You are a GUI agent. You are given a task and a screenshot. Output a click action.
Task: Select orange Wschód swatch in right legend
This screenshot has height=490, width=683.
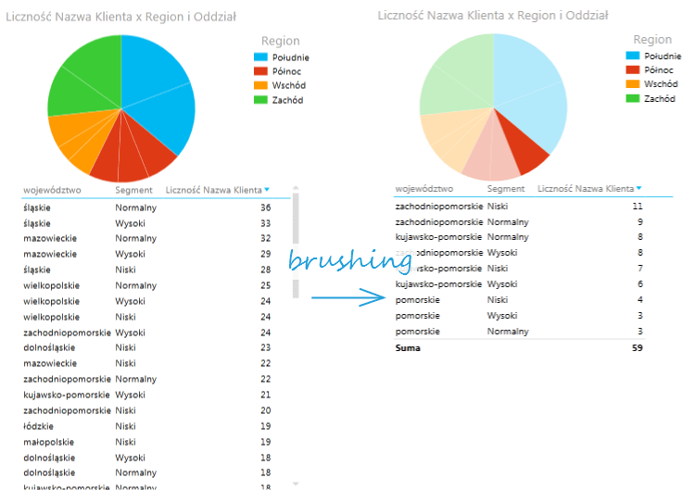click(632, 84)
